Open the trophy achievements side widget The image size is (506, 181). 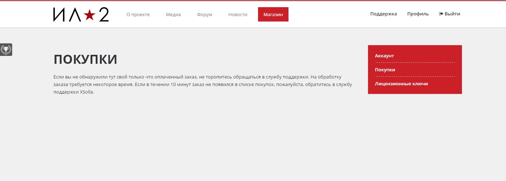pyautogui.click(x=6, y=49)
